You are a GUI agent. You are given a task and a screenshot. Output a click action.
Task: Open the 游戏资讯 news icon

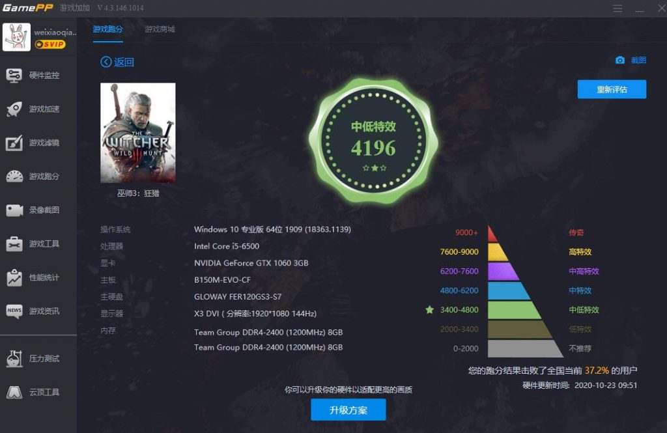click(x=14, y=311)
